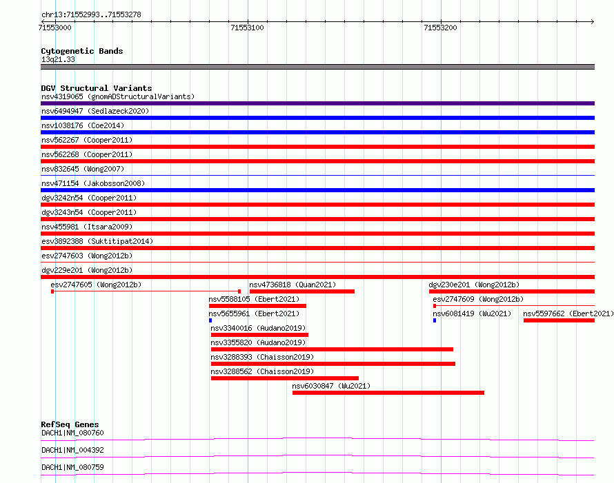Image resolution: width=614 pixels, height=483 pixels.
Task: Click the 71553000 ruler position
Action: [x=55, y=28]
